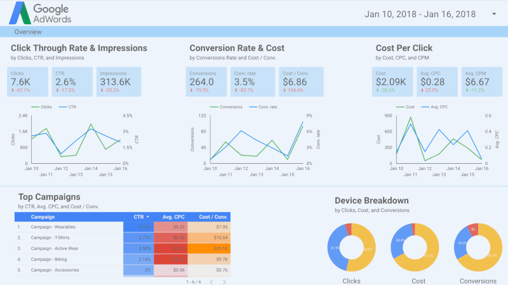This screenshot has height=285, width=508.
Task: Click the Google AdWords logo icon
Action: pyautogui.click(x=18, y=13)
